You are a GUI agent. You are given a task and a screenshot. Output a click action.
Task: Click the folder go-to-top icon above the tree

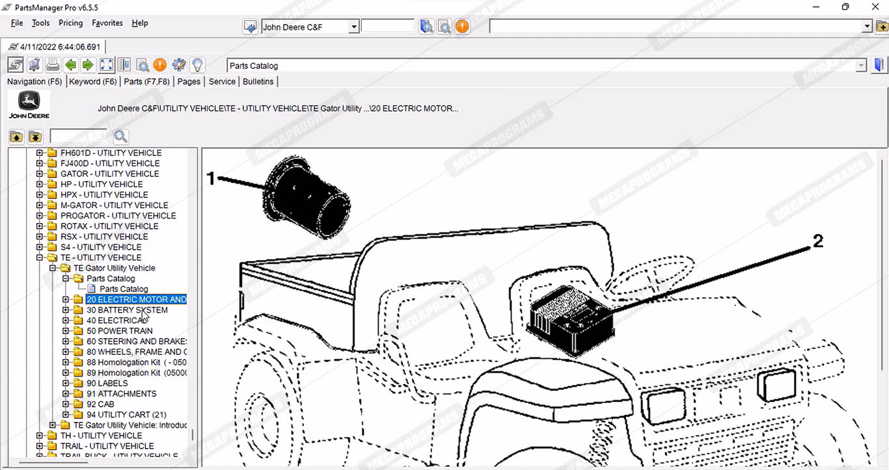point(35,137)
